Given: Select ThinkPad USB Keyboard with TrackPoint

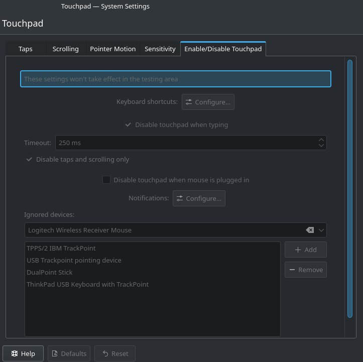Looking at the screenshot, I should [152, 284].
